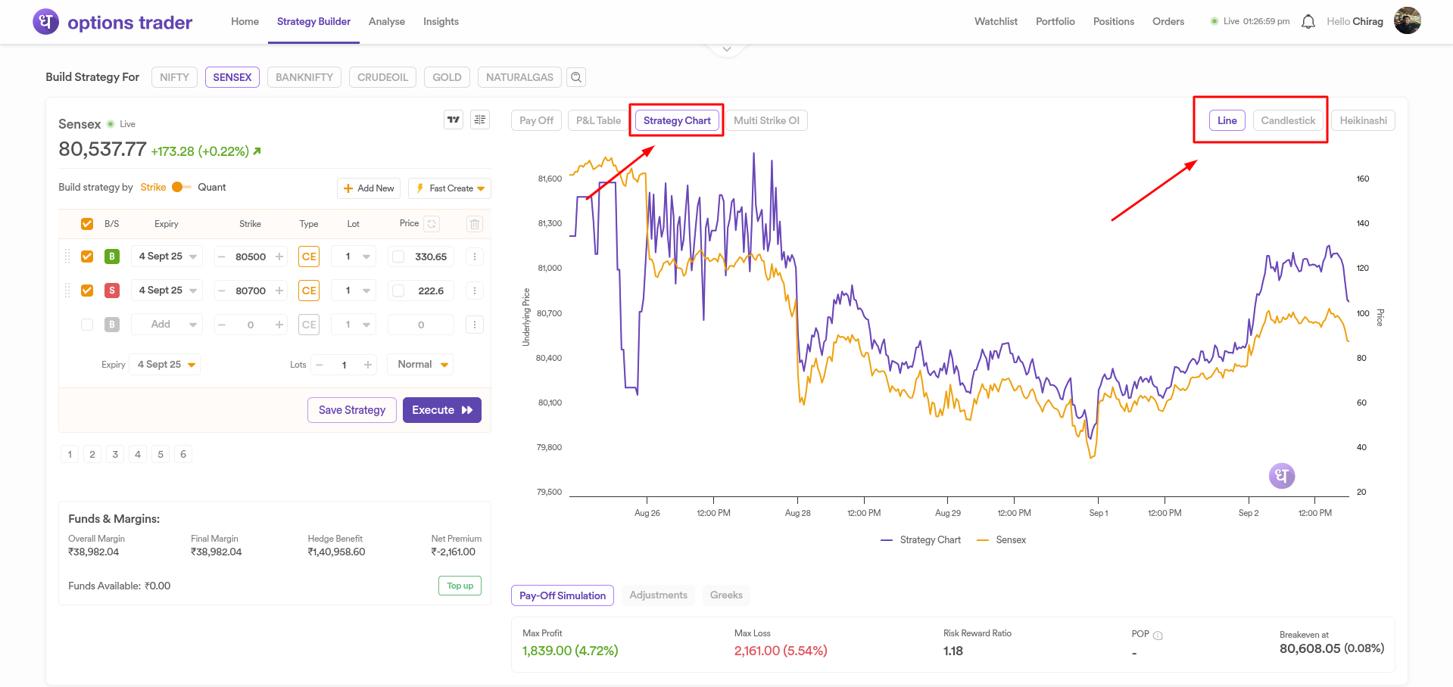This screenshot has width=1453, height=687.
Task: Open the three-dot menu for the 80500 leg
Action: click(475, 256)
